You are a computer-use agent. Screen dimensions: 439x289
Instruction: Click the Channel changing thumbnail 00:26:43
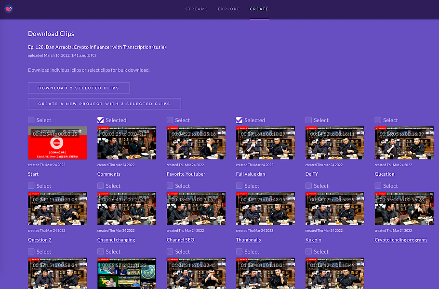coord(127,209)
